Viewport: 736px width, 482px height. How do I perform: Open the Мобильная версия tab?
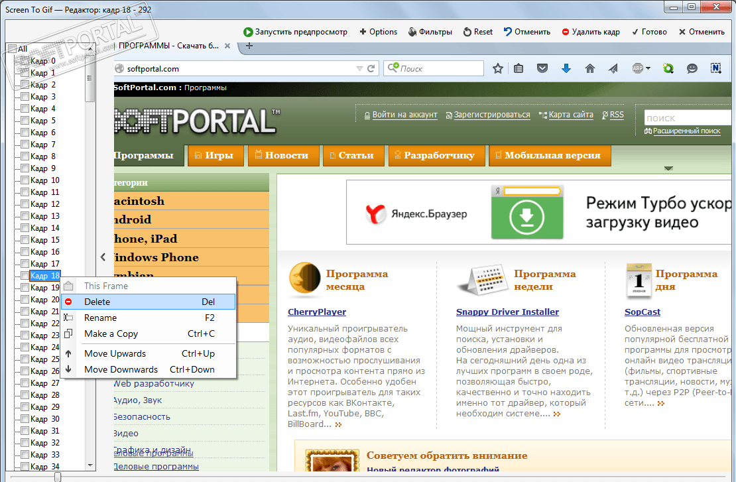[550, 155]
